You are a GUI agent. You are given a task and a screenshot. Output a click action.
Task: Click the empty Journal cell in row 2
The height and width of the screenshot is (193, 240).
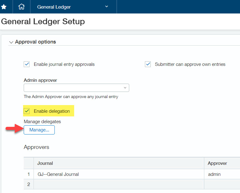[x=118, y=184]
